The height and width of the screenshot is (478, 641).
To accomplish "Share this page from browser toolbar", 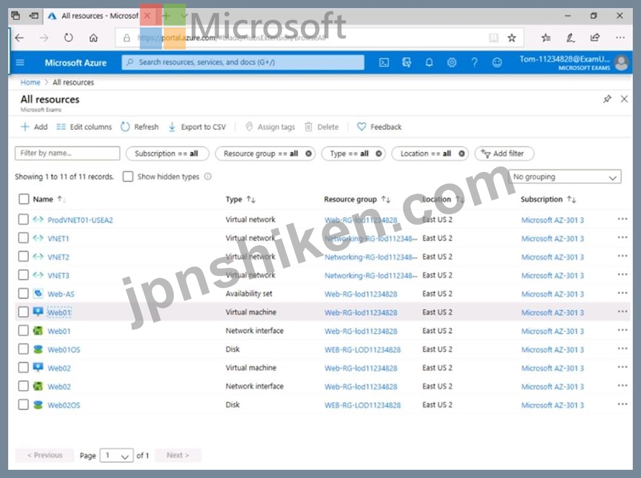I will pyautogui.click(x=595, y=38).
